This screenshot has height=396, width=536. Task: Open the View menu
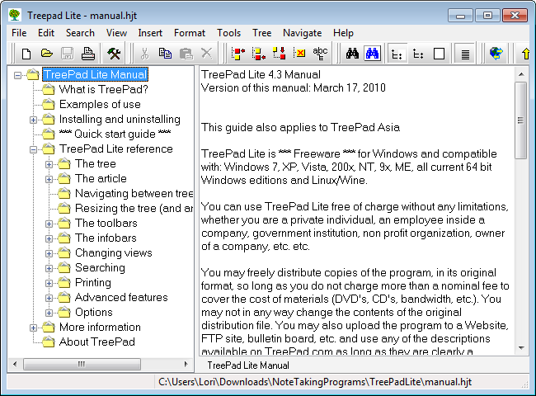pyautogui.click(x=116, y=33)
